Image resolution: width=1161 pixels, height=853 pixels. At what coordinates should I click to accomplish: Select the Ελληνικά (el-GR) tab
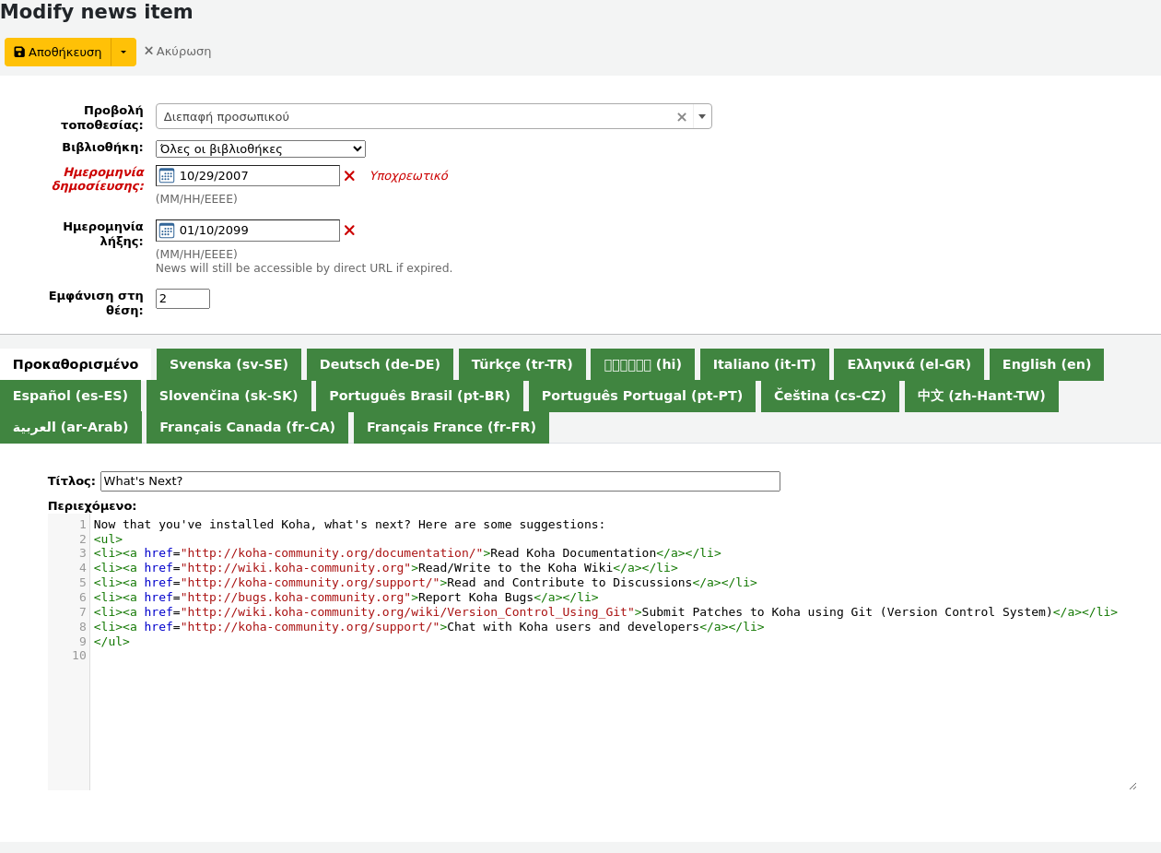point(909,364)
